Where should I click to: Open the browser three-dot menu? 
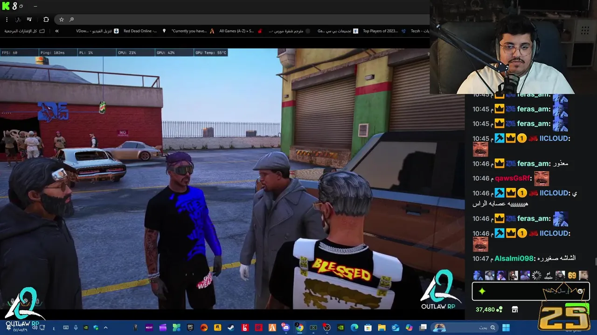7,20
